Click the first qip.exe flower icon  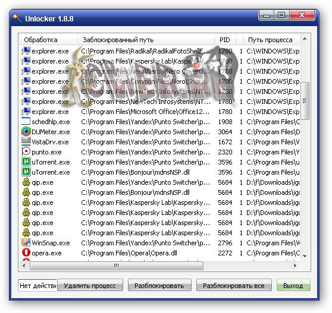tap(26, 182)
